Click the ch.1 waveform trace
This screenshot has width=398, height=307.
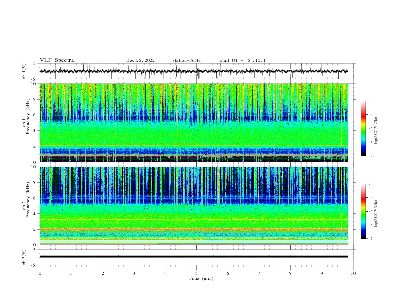194,71
